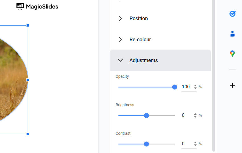The height and width of the screenshot is (153, 242).
Task: Expand the Position section
Action: [120, 19]
